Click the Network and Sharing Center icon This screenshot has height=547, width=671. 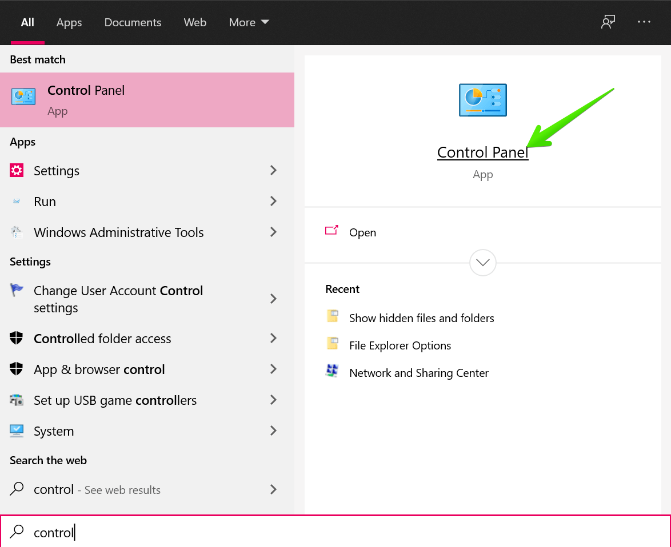tap(332, 371)
